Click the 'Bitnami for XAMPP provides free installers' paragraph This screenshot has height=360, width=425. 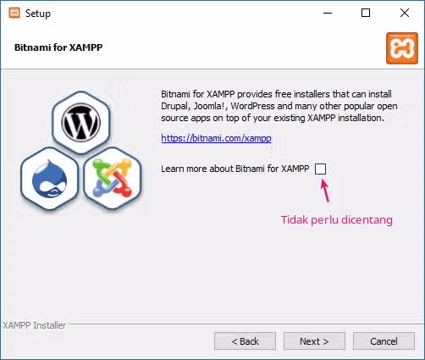279,106
